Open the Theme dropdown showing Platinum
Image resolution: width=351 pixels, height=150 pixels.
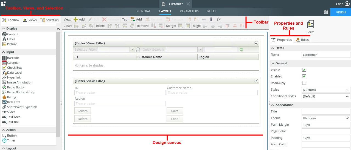[x=326, y=118]
